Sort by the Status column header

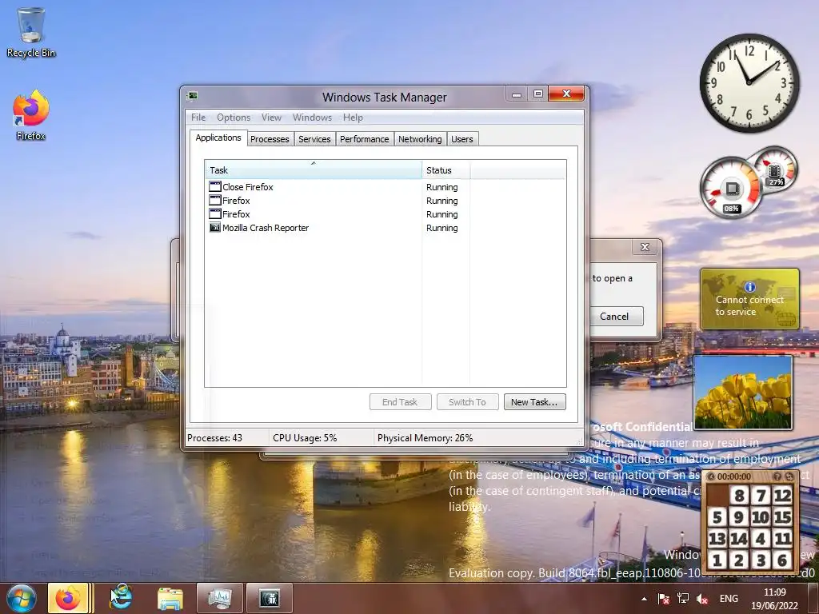[446, 169]
